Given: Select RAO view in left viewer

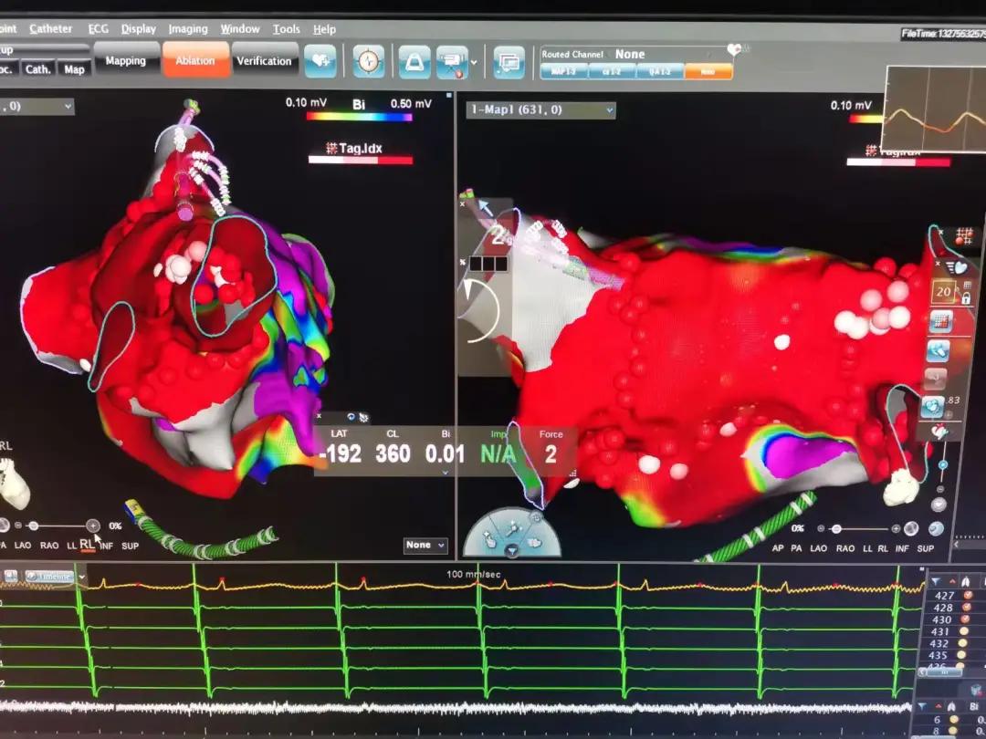Looking at the screenshot, I should tap(49, 546).
